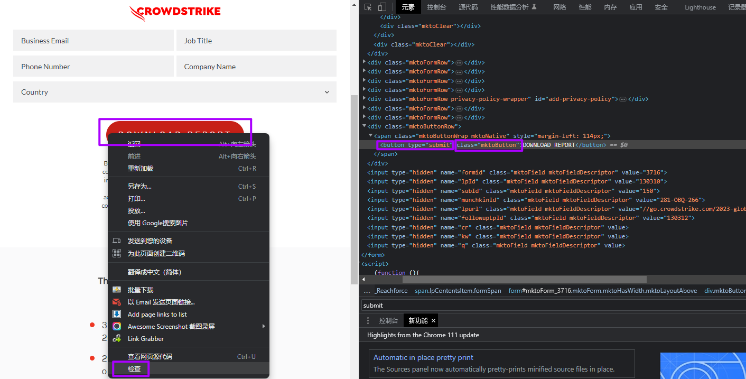This screenshot has height=379, width=746.
Task: Open the 内存 tab
Action: pos(610,7)
